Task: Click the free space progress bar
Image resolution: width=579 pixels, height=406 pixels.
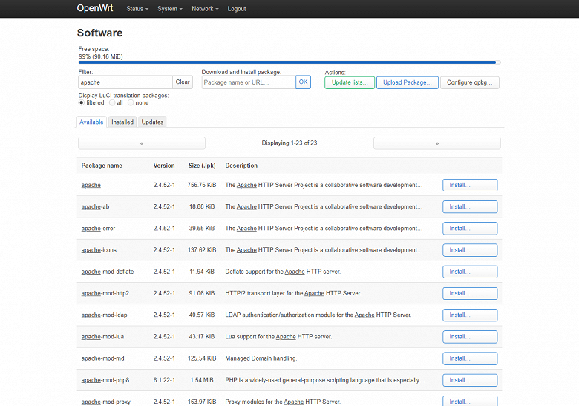Action: point(289,62)
